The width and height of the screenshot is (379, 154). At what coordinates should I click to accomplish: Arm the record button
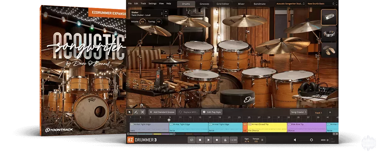tap(217, 140)
